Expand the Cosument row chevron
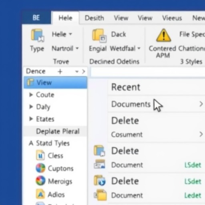Image resolution: width=205 pixels, height=205 pixels. [x=201, y=134]
